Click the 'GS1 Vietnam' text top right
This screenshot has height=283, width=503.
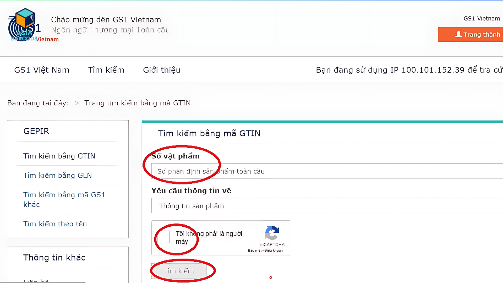coord(482,18)
